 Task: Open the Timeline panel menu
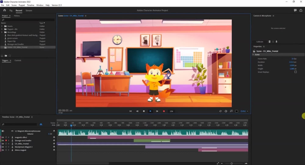[x=32, y=117]
